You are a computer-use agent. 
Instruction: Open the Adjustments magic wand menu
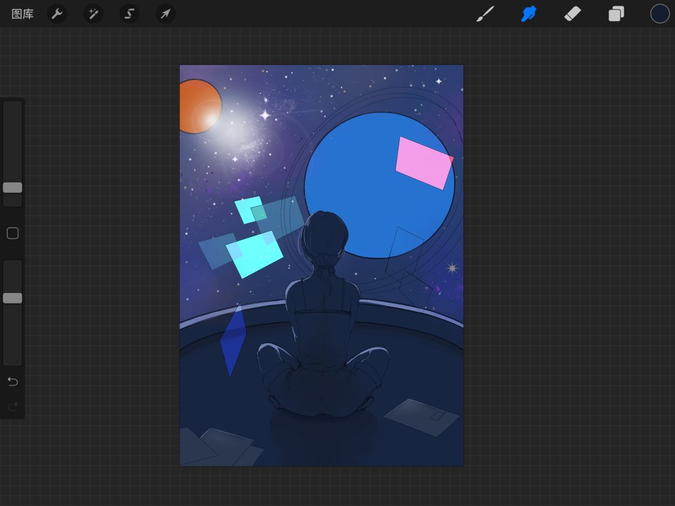click(x=93, y=14)
